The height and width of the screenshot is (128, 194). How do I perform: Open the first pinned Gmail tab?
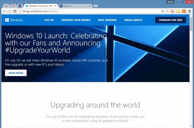[x=6, y=6]
